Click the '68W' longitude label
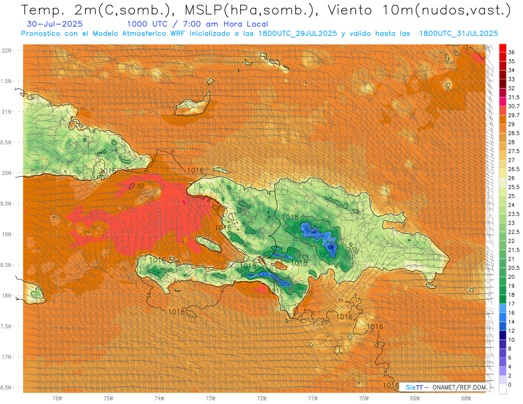Viewport: 523px width, 404px height. [x=465, y=398]
